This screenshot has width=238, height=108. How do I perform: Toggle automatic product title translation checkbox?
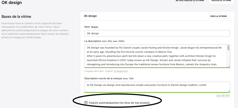pos(86,103)
